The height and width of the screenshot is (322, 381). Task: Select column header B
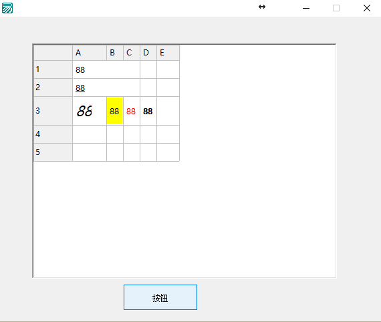click(115, 53)
